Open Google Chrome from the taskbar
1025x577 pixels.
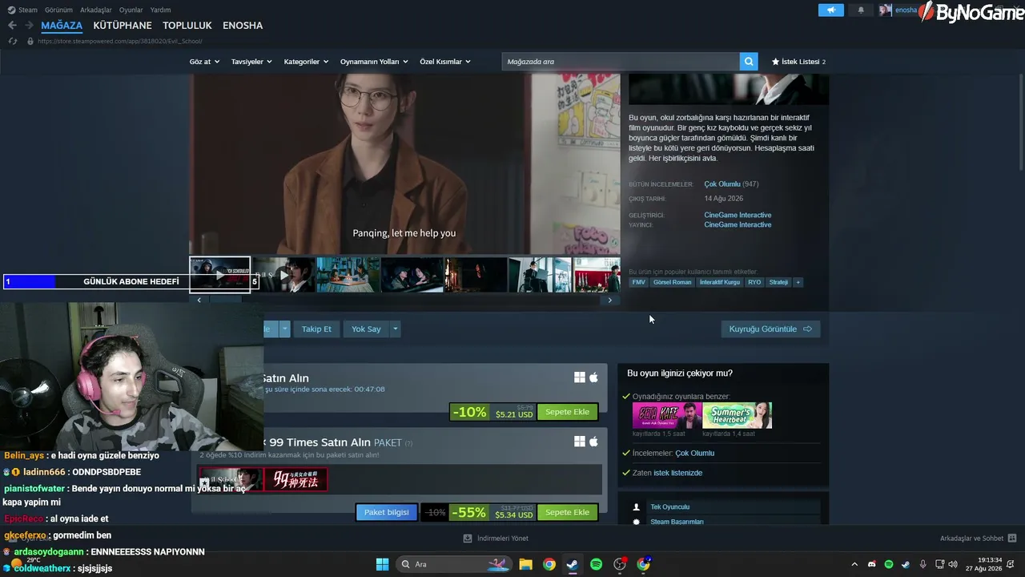549,564
